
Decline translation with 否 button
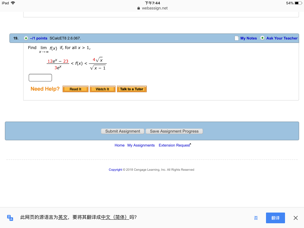(256, 218)
